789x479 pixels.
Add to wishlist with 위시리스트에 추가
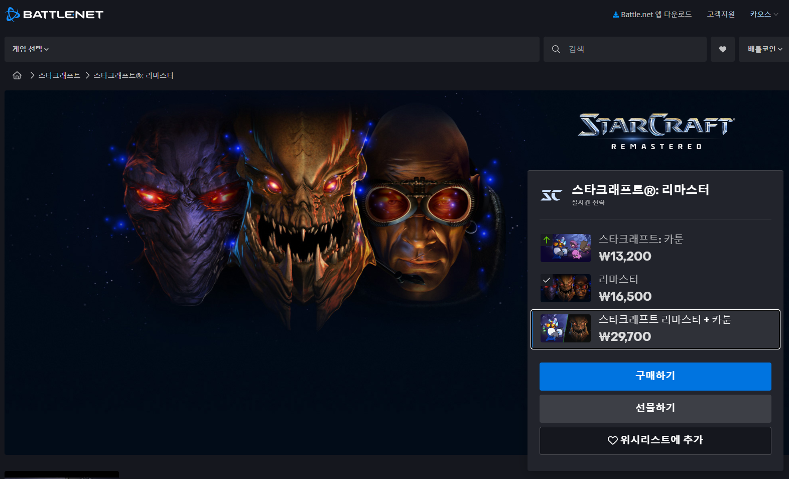655,441
